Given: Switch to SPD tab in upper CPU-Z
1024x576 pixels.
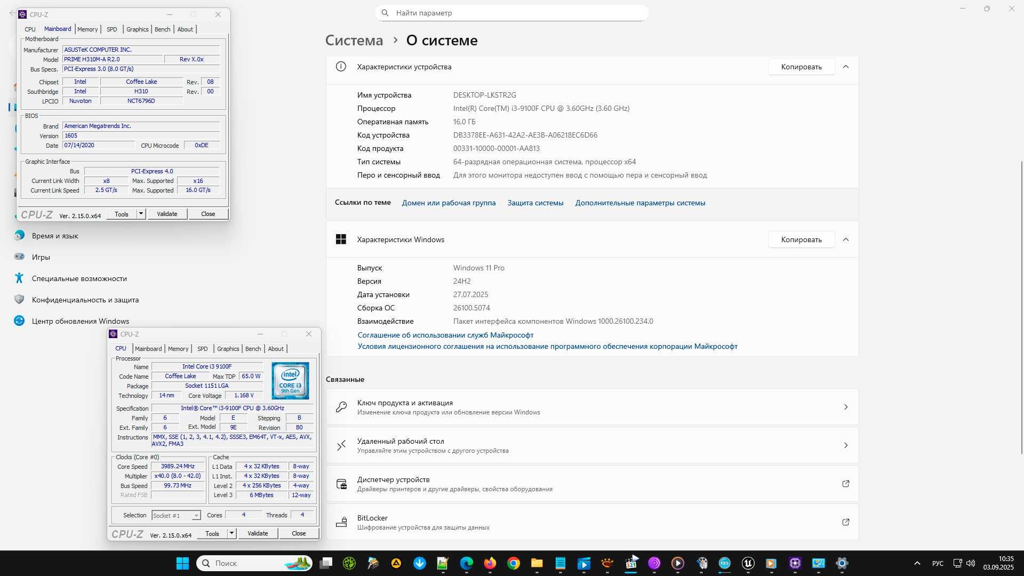Looking at the screenshot, I should [112, 29].
